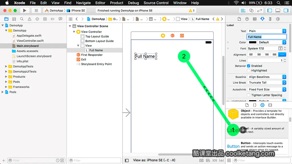Open Spotlight search in menu bar

click(x=279, y=3)
